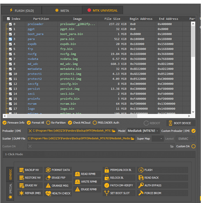Run AUTH BYPASS key function

162,185
